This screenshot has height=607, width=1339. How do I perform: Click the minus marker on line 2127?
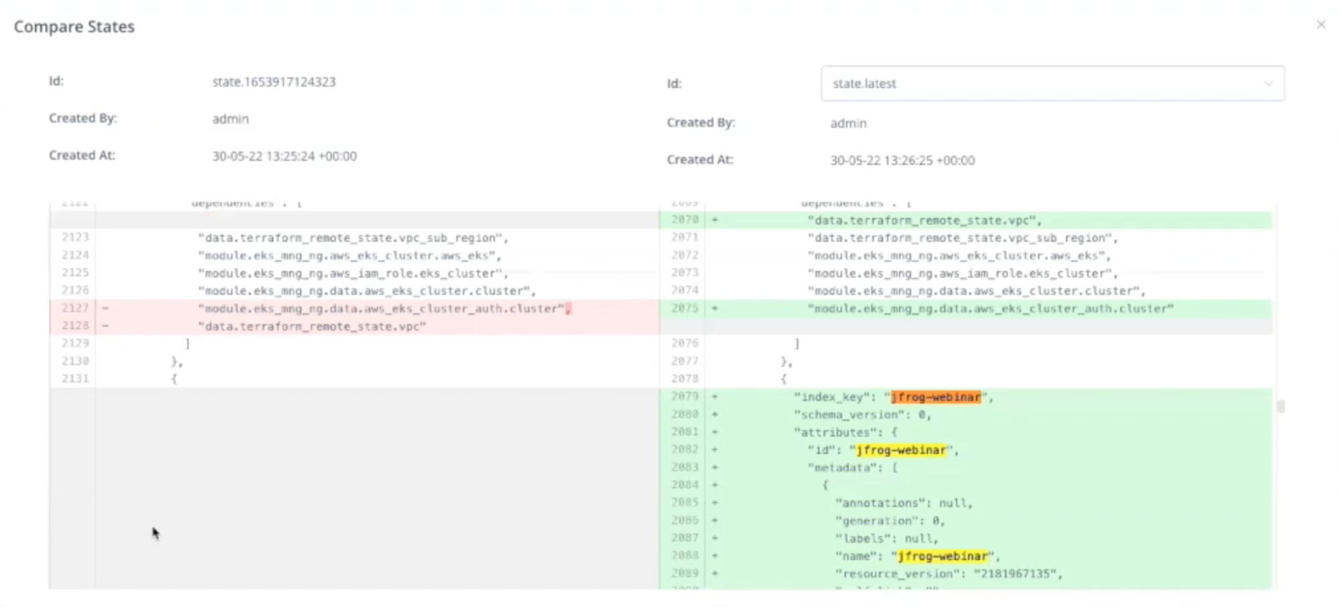tap(105, 308)
